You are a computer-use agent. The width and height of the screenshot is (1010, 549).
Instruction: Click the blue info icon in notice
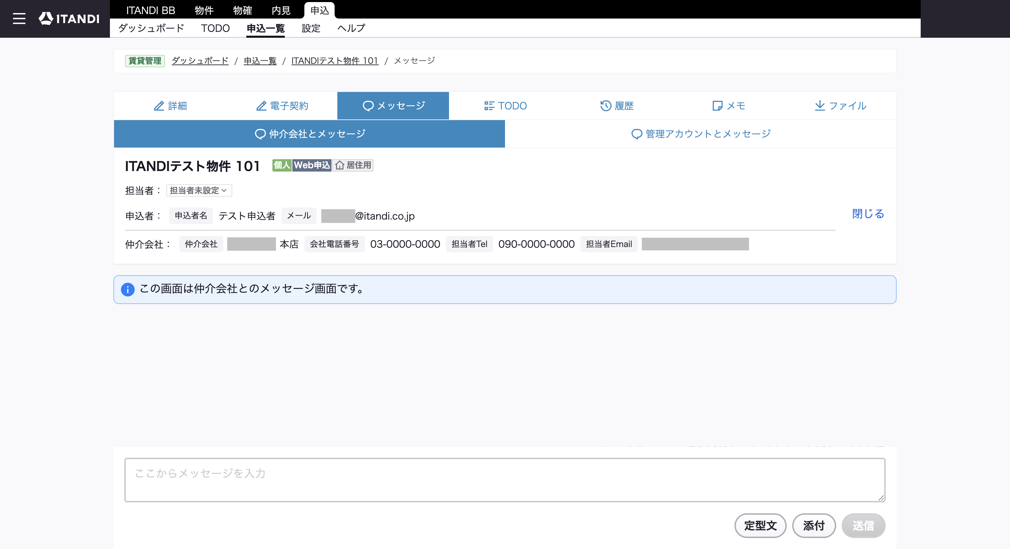click(127, 289)
